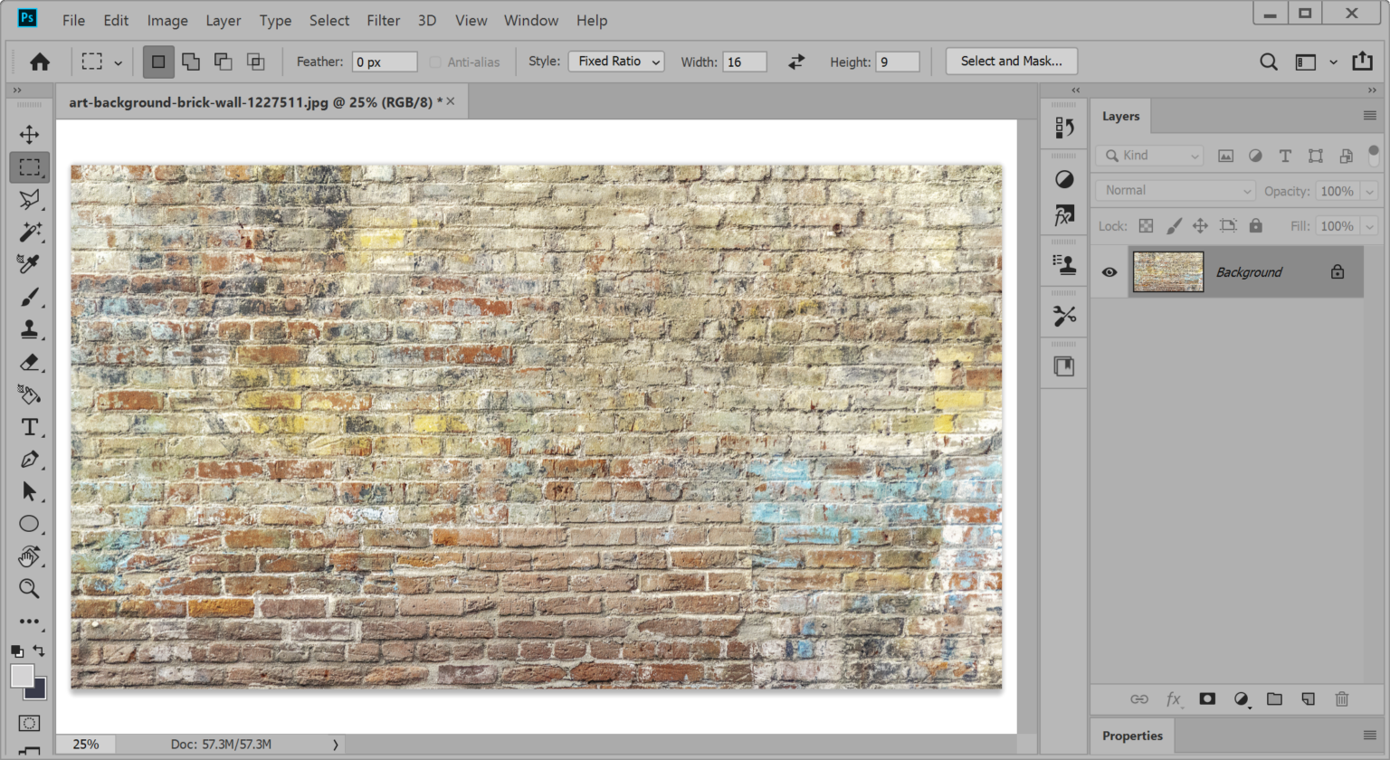This screenshot has width=1390, height=760.
Task: Toggle transparency lock on the layer
Action: pos(1146,225)
